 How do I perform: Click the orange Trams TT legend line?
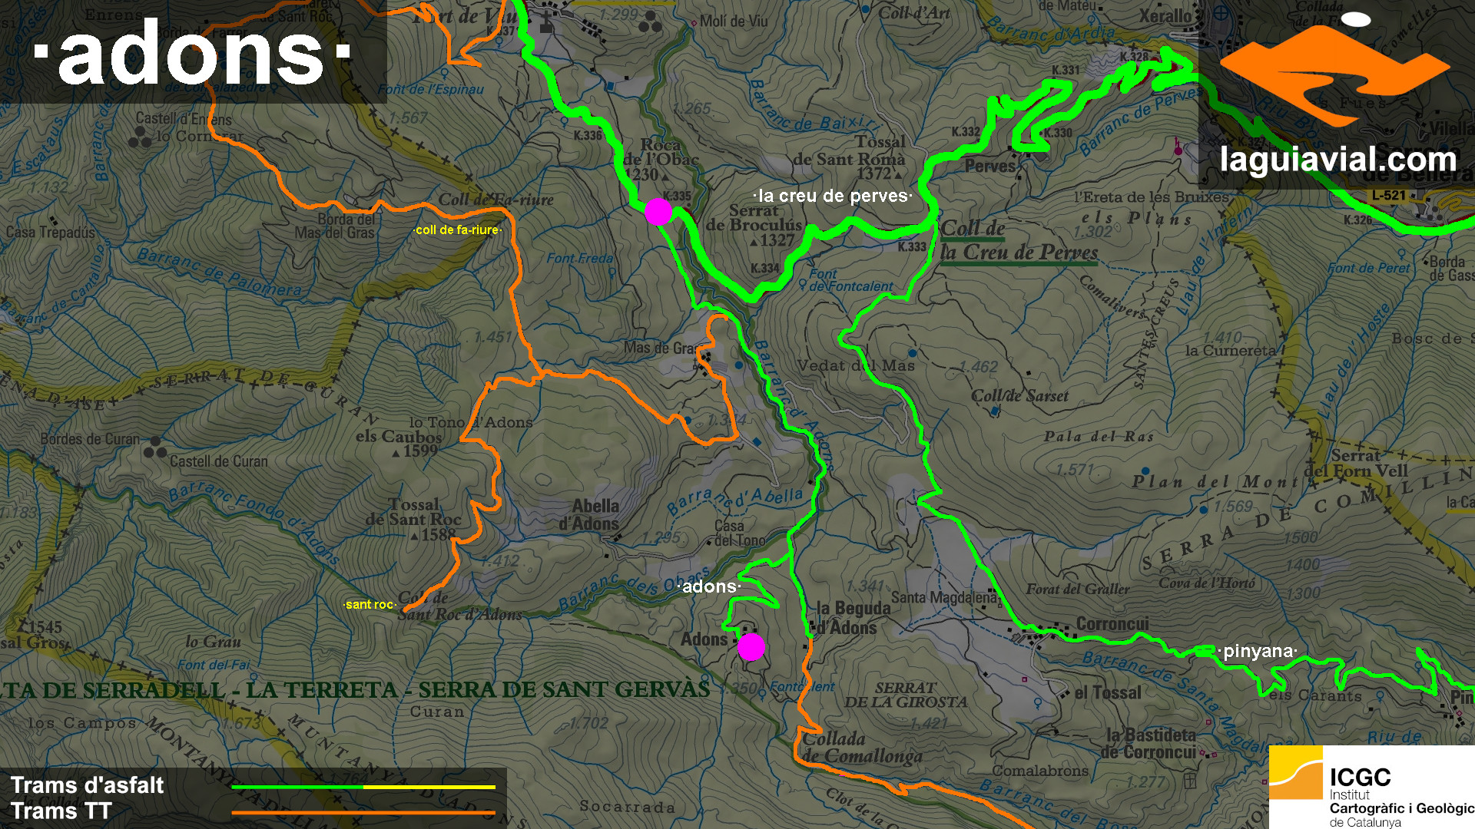pos(363,812)
